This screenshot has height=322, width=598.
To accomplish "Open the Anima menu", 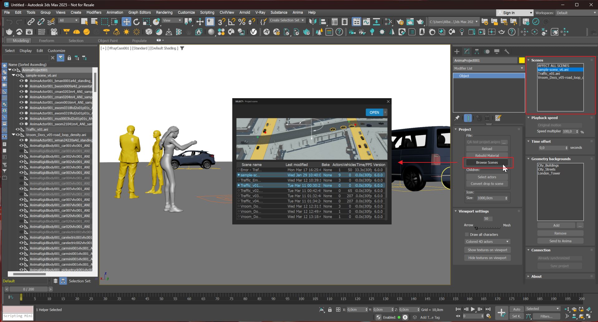I will coord(297,12).
